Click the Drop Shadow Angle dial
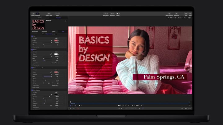223x125 pixels. (x=51, y=106)
